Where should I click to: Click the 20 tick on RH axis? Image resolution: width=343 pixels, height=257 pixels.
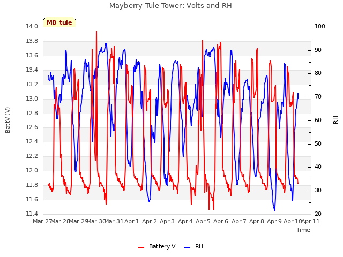click(x=318, y=214)
